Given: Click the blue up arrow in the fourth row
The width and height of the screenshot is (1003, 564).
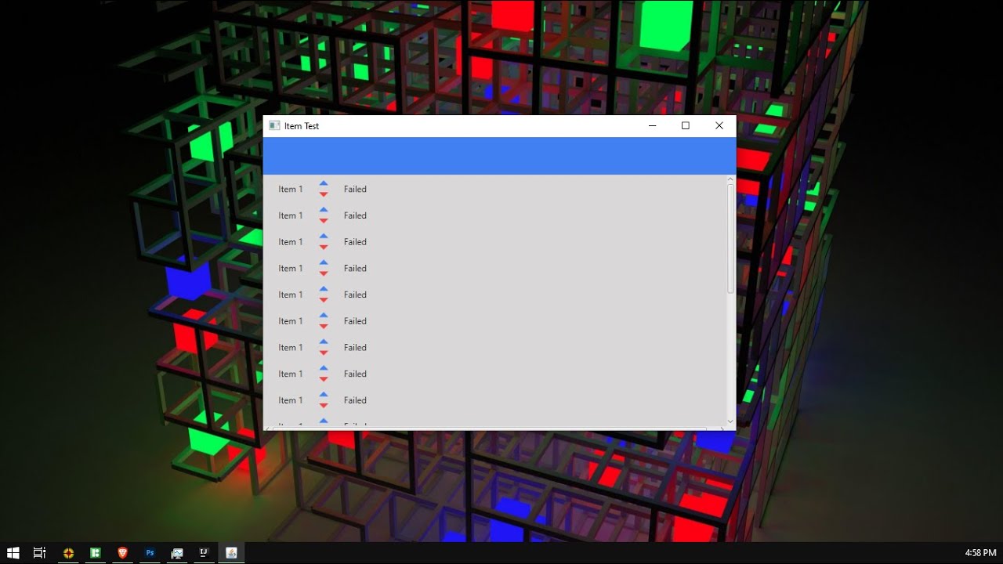Looking at the screenshot, I should [324, 262].
